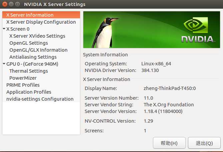Select X Server Information in sidebar

pyautogui.click(x=30, y=15)
